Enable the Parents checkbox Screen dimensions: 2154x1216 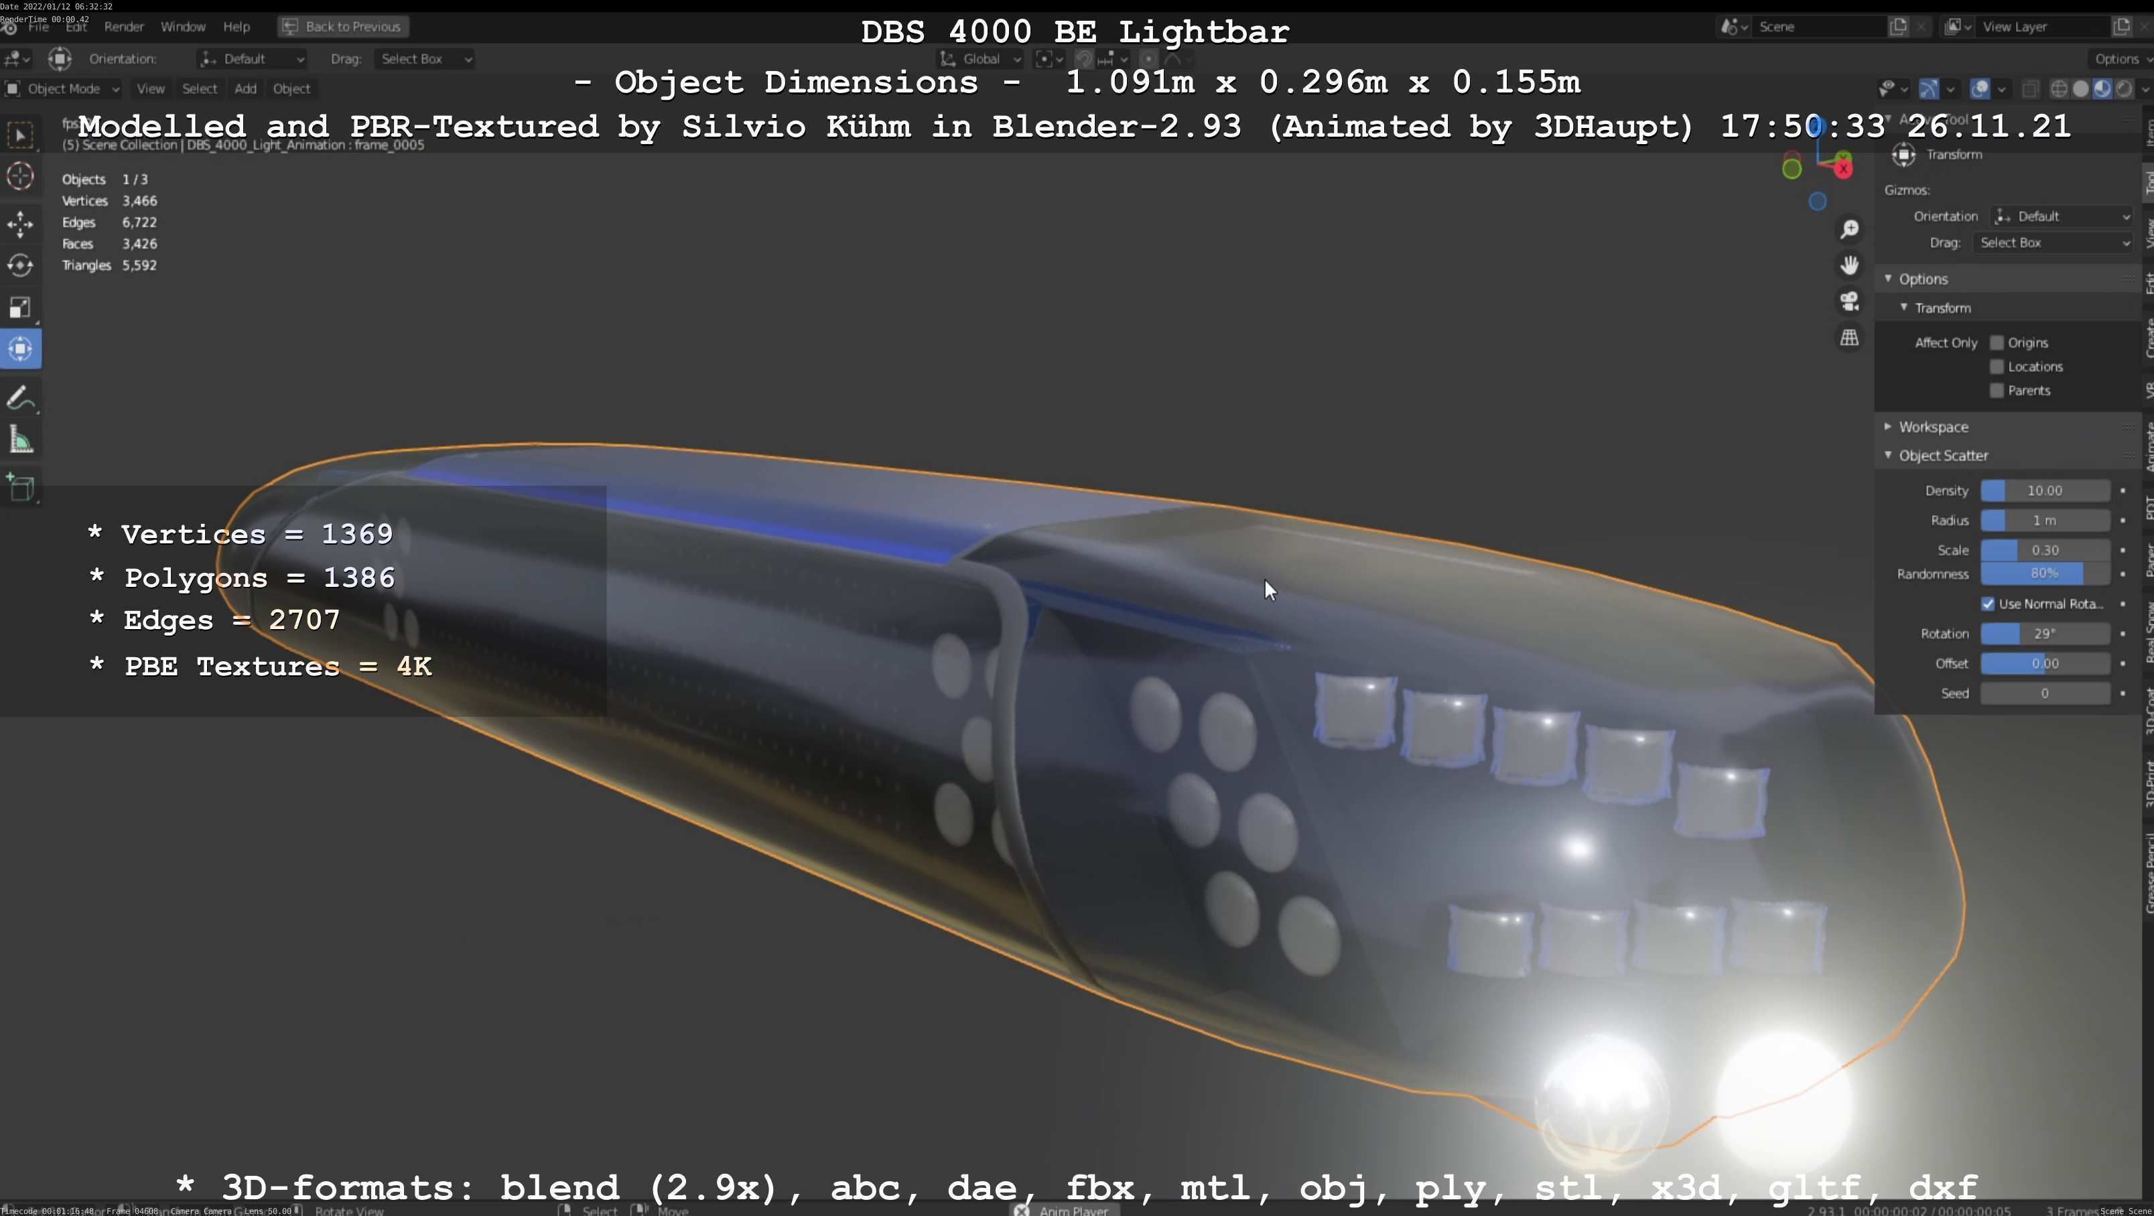pos(1997,391)
